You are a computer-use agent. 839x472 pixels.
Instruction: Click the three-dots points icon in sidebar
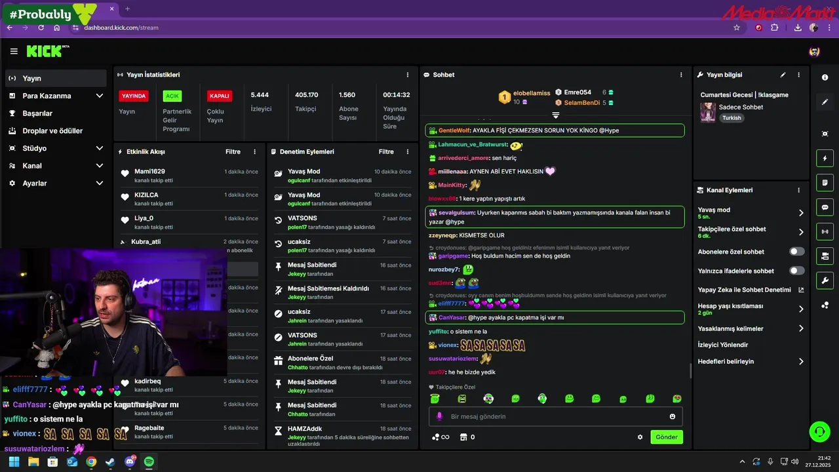pyautogui.click(x=825, y=305)
